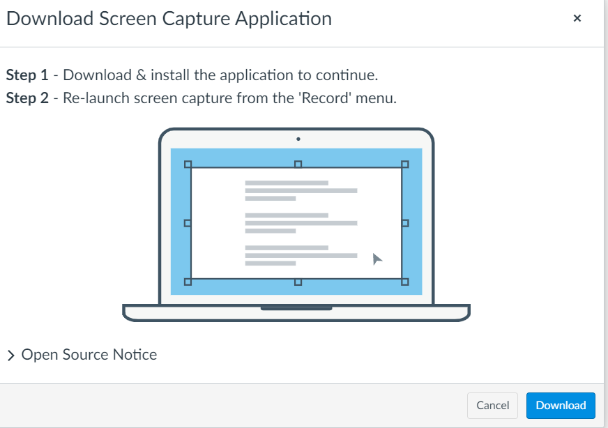Click the blue Download button

[x=561, y=406]
